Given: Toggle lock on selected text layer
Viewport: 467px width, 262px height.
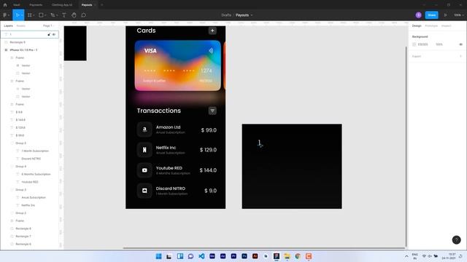Looking at the screenshot, I should click(49, 34).
